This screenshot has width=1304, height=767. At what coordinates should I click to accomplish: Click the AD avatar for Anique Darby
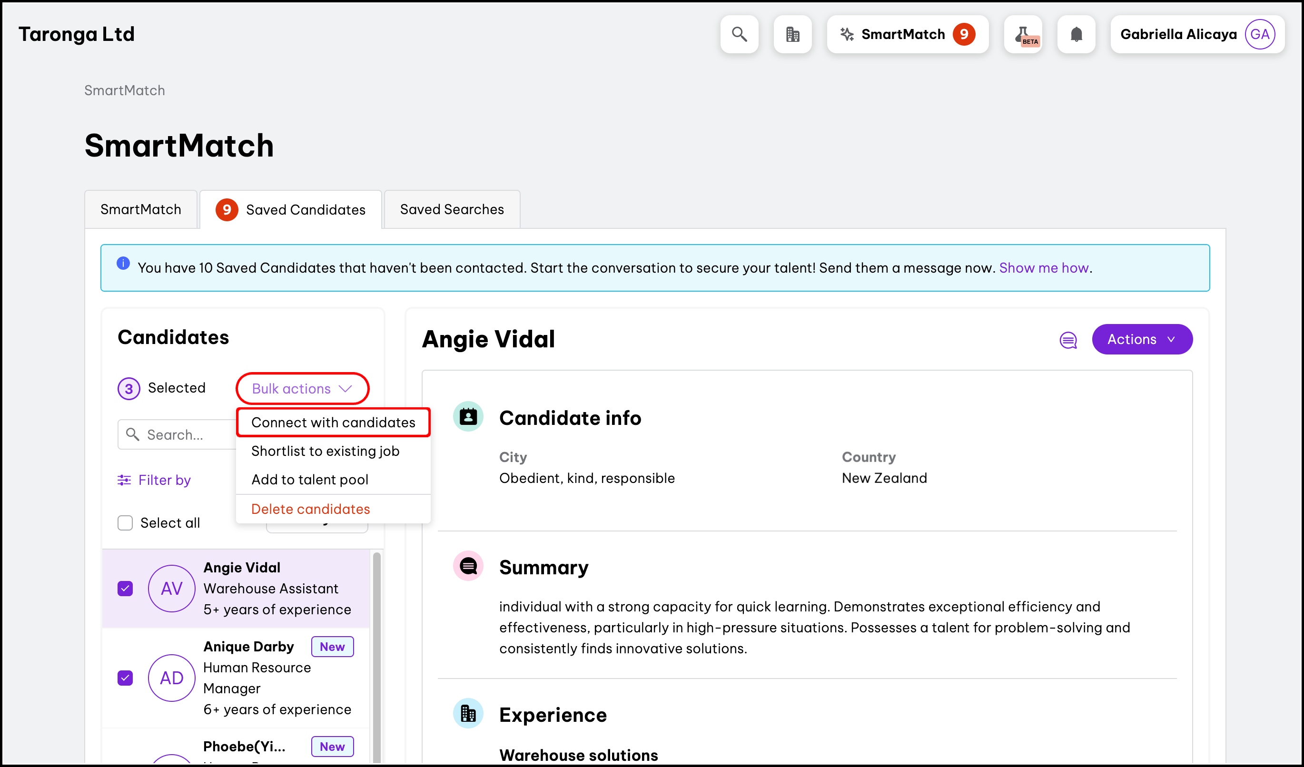tap(171, 678)
